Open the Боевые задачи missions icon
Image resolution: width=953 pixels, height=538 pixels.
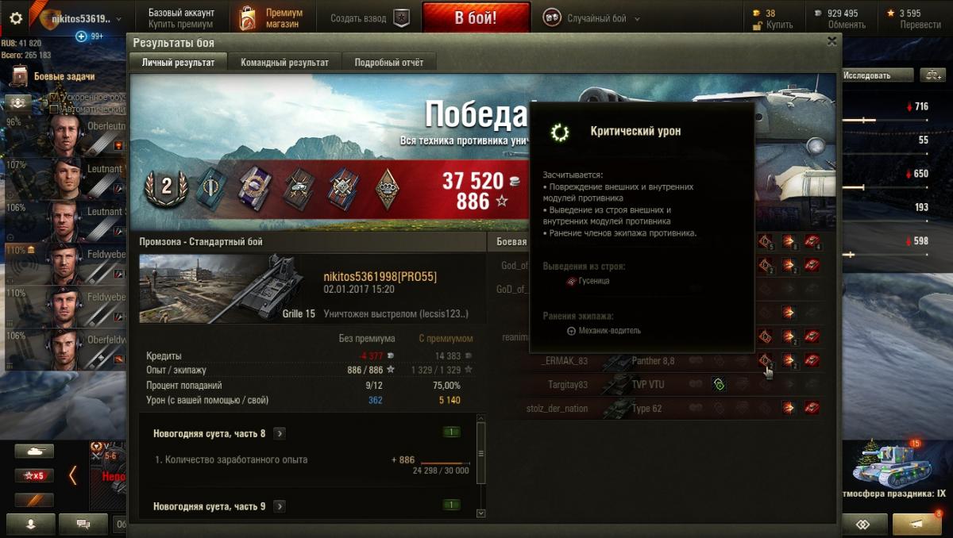pos(20,76)
